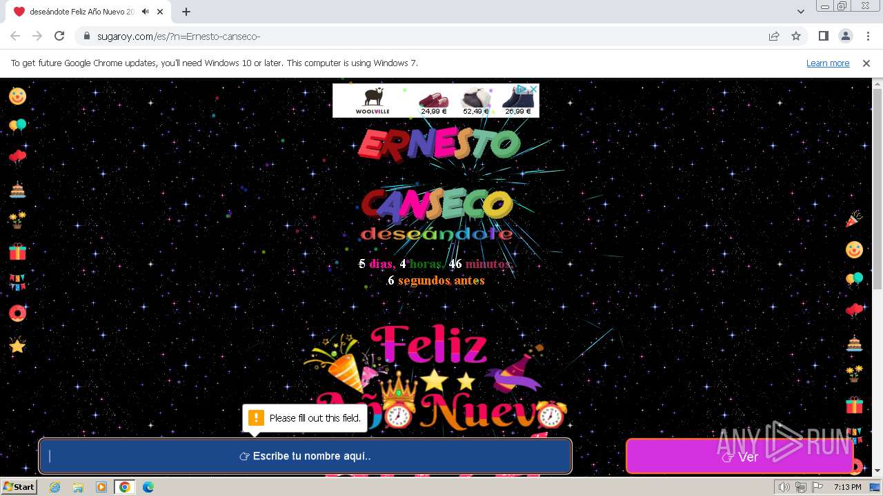Screen dimensions: 883x496
Task: Launch Microsoft Edge from the taskbar
Action: pyautogui.click(x=148, y=487)
